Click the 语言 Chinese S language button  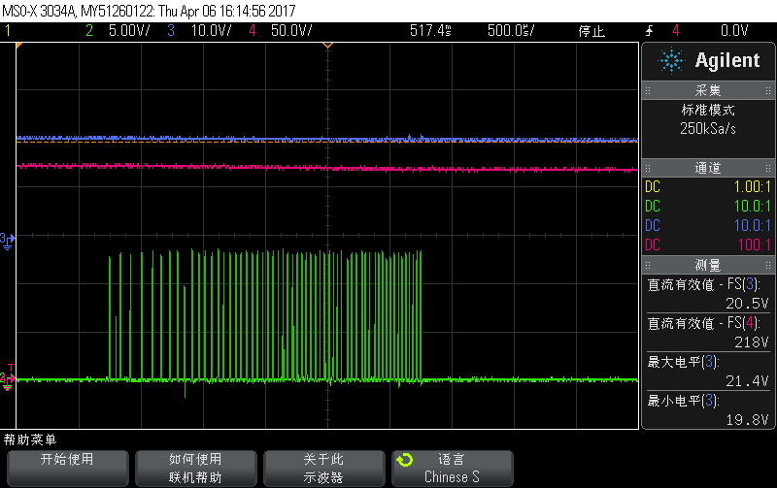point(453,468)
